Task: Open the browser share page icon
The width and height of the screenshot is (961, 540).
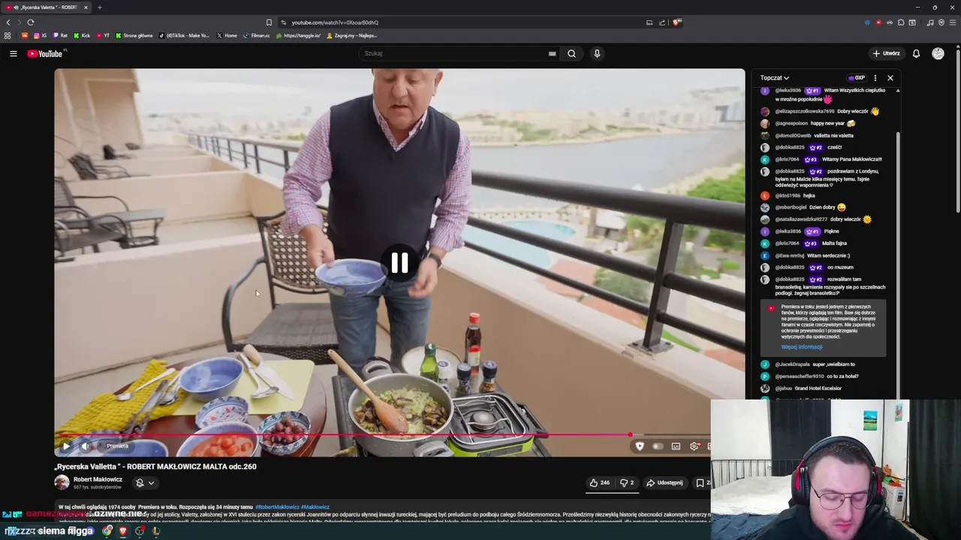Action: coord(662,22)
